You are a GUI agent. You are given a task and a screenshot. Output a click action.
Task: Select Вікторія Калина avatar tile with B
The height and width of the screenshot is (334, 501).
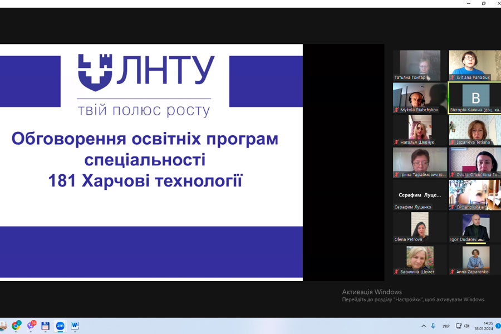[475, 98]
